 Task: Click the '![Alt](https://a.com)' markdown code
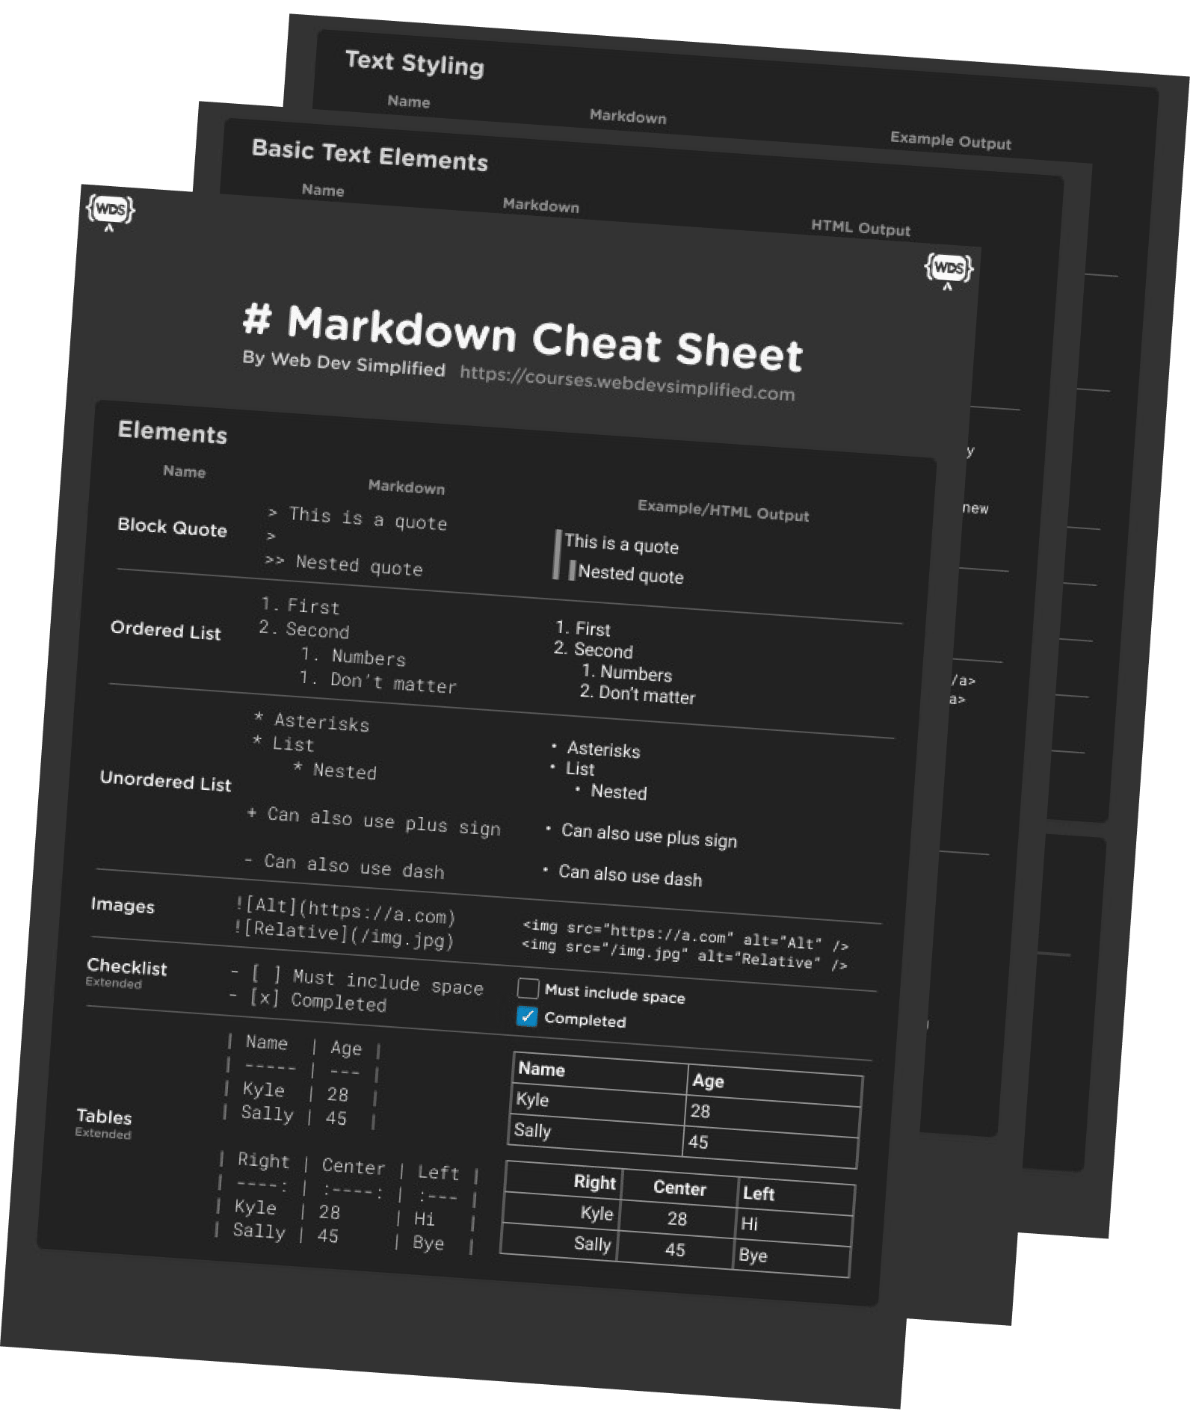tap(345, 911)
